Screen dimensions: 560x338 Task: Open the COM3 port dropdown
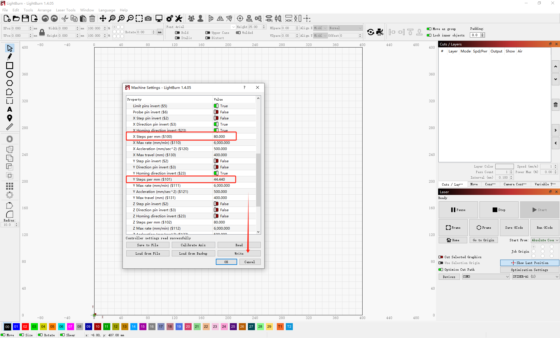tap(485, 277)
